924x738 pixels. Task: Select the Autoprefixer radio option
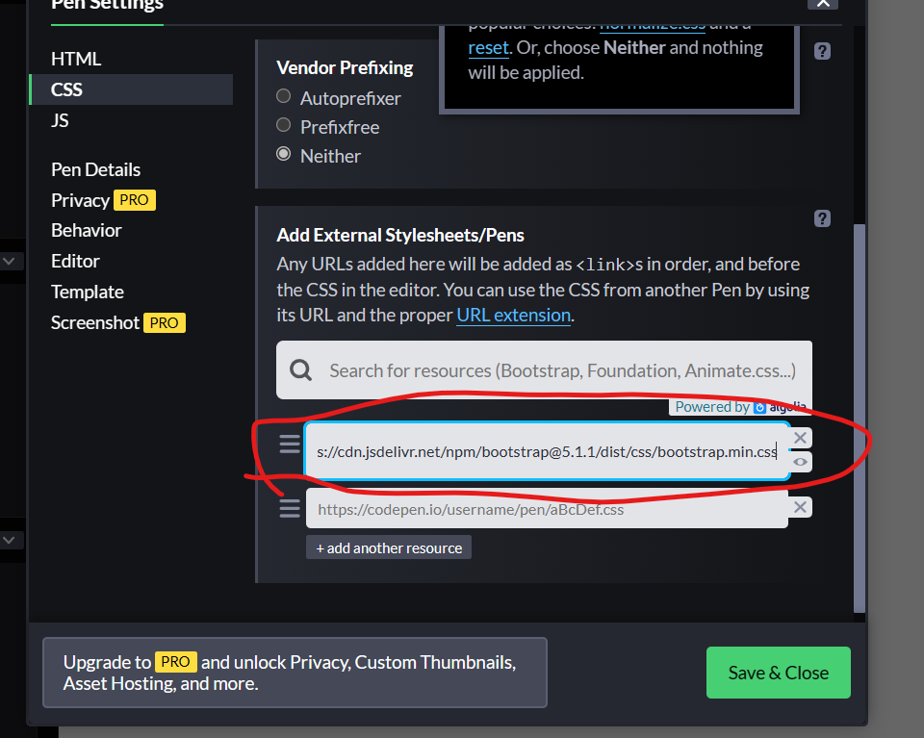pyautogui.click(x=283, y=96)
